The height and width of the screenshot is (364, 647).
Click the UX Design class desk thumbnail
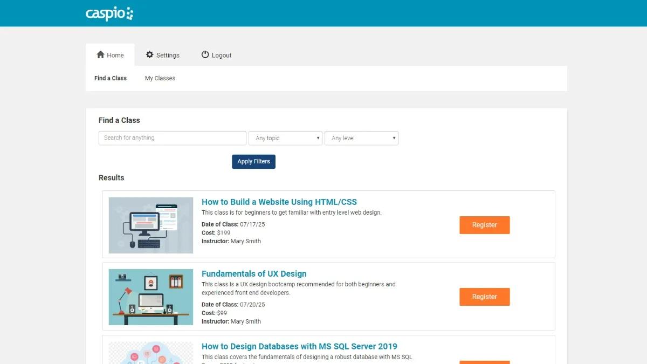click(x=151, y=297)
